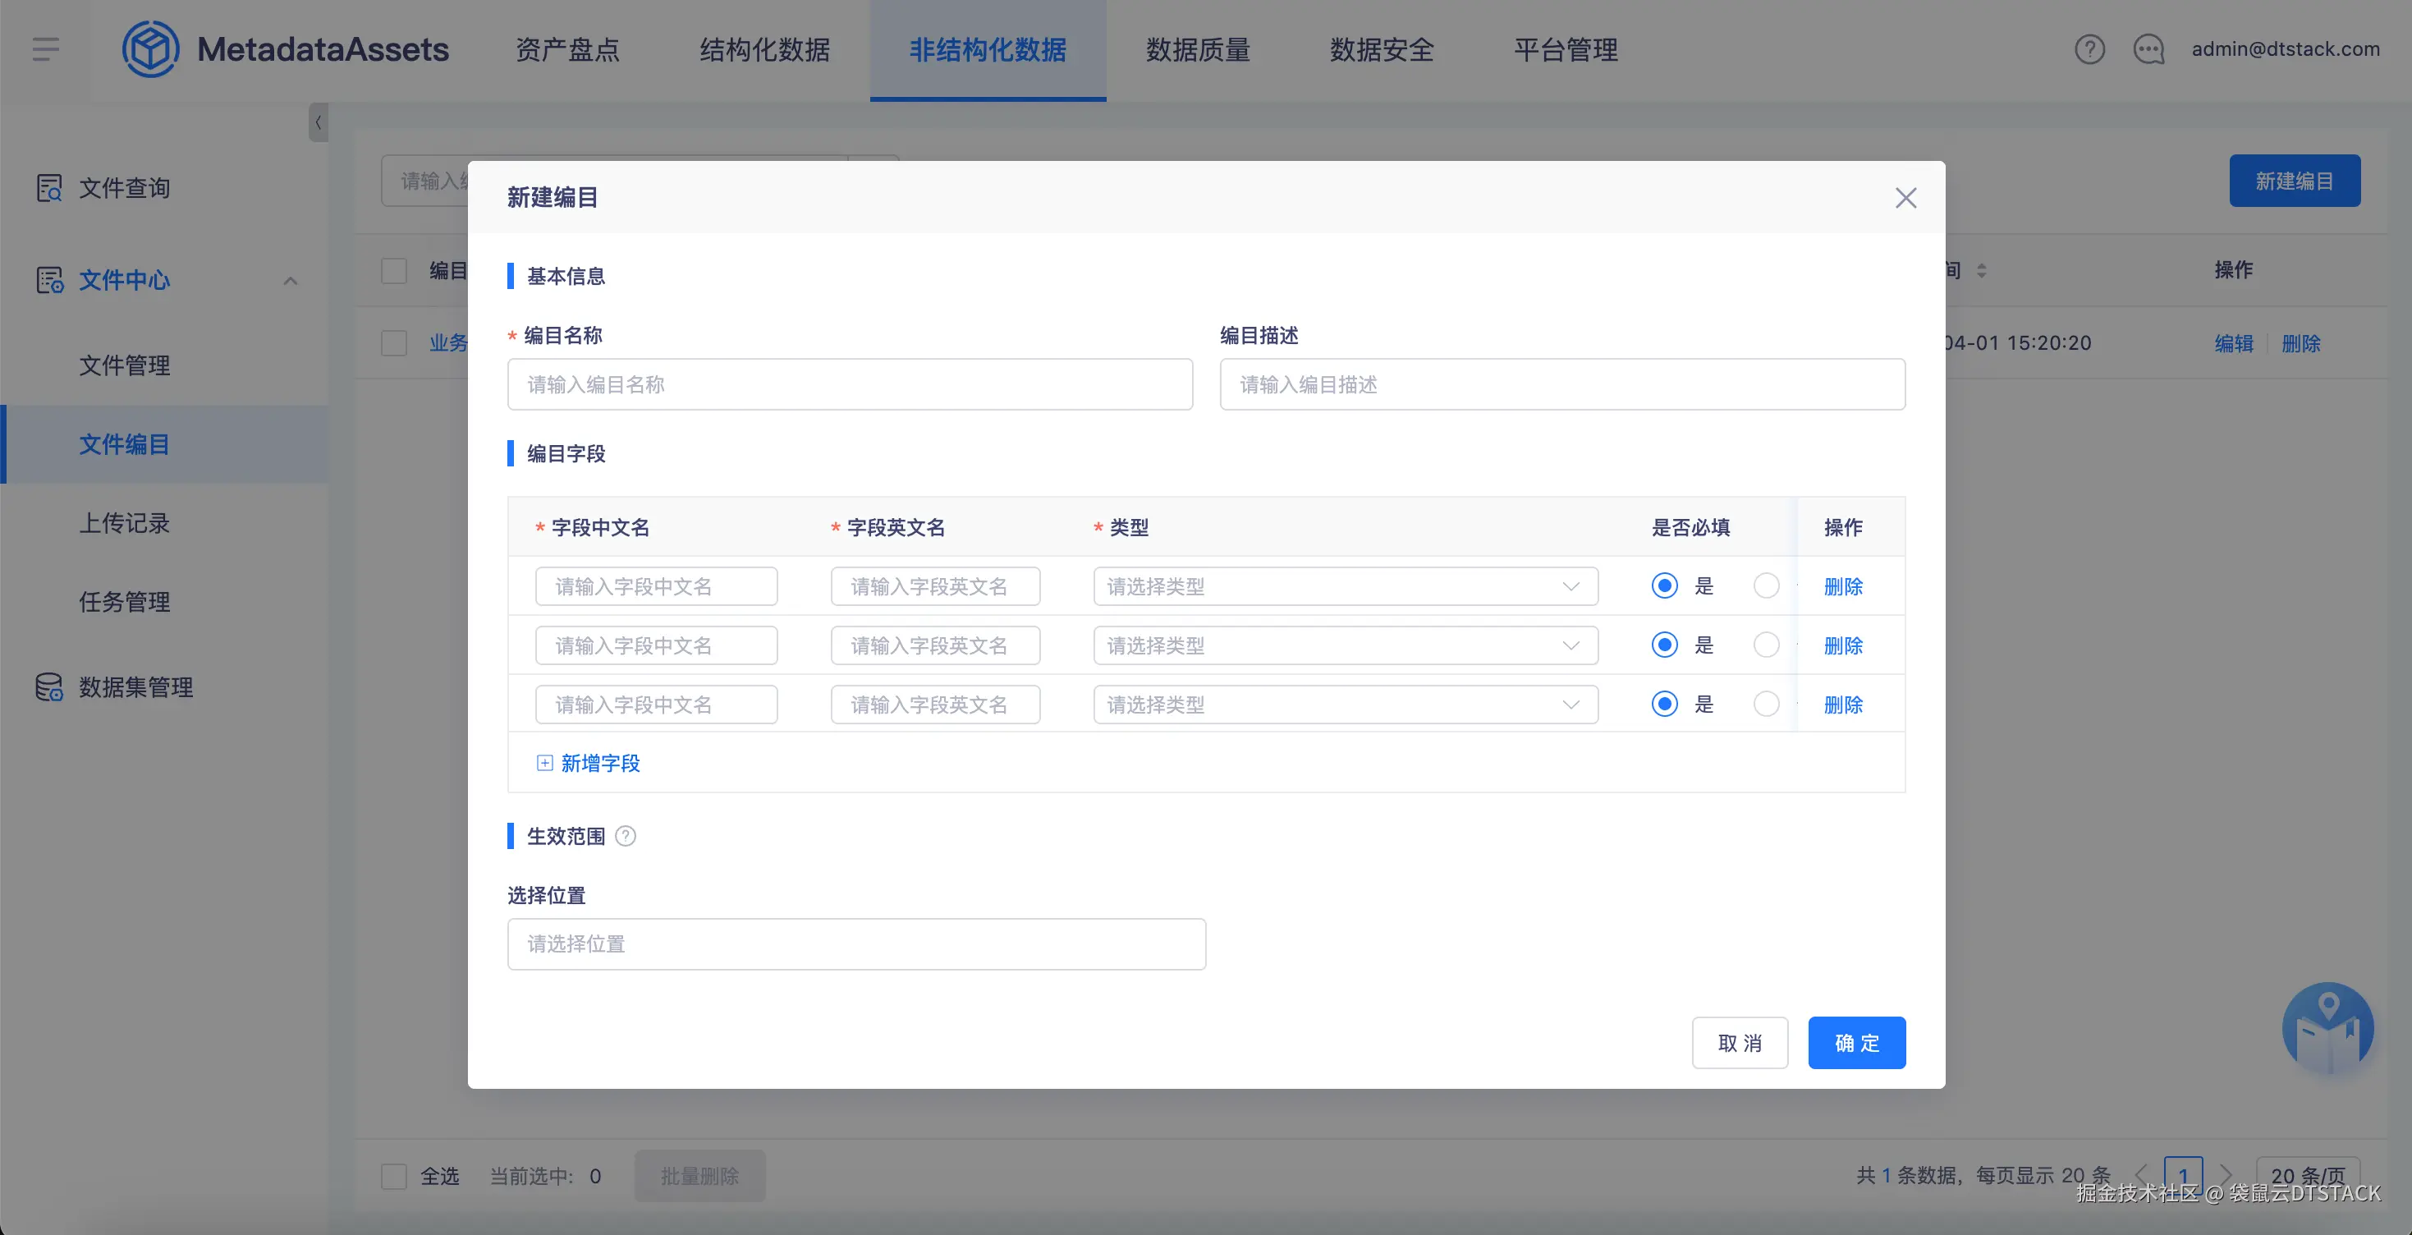Collapse the sidebar with the arrow handle
2412x1235 pixels.
point(319,122)
